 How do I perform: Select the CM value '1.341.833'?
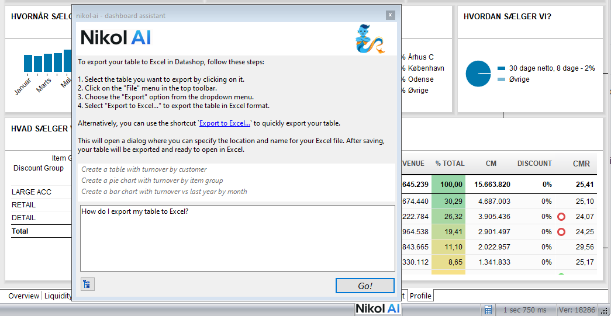(x=494, y=262)
